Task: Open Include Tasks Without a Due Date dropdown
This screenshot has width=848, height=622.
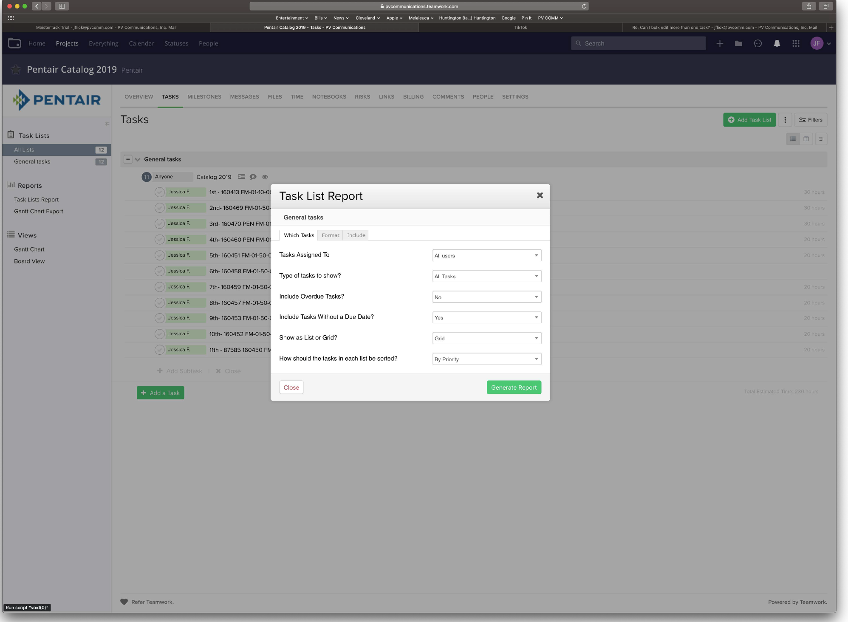Action: (x=486, y=317)
